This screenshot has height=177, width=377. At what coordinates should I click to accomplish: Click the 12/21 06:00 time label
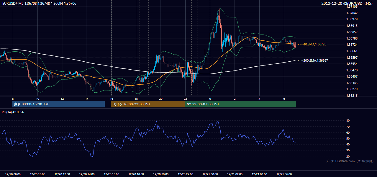[284, 174]
